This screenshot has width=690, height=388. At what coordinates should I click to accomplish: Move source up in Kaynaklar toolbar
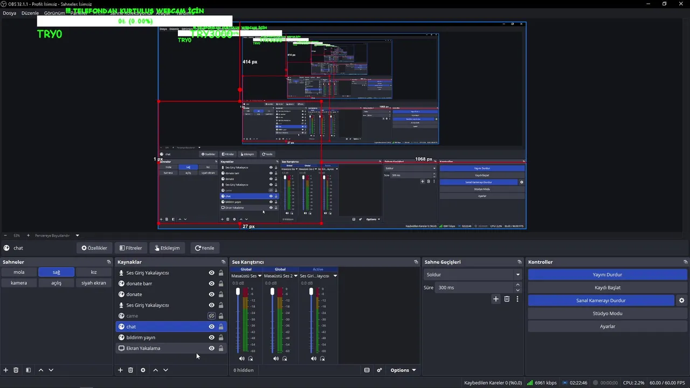155,370
